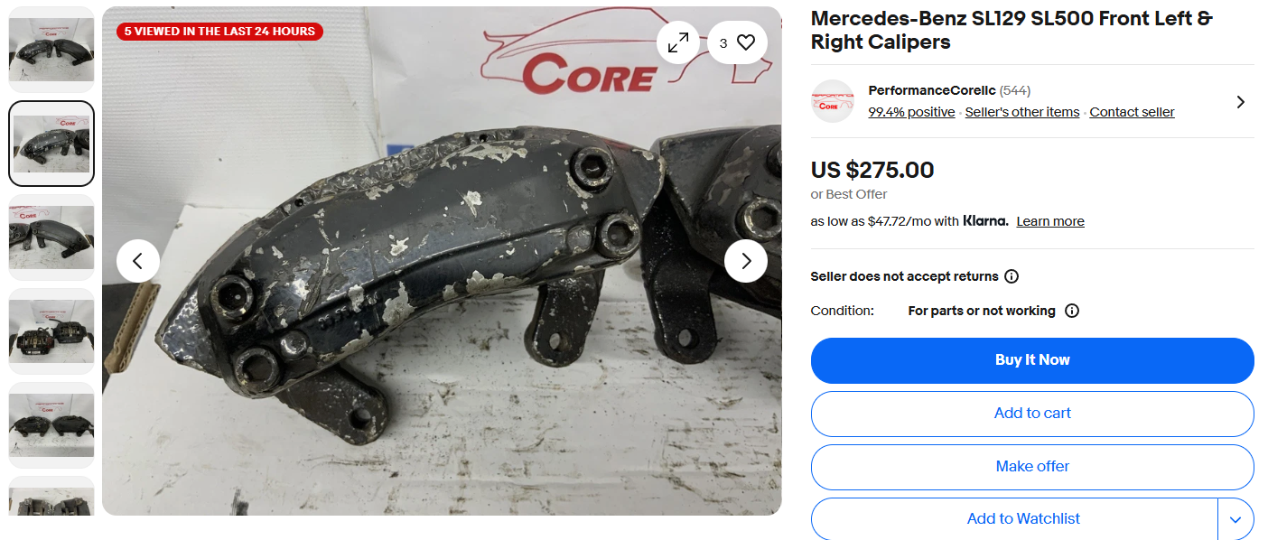Viewport: 1268px width, 540px height.
Task: Click the heart icon to favorite
Action: click(x=746, y=42)
